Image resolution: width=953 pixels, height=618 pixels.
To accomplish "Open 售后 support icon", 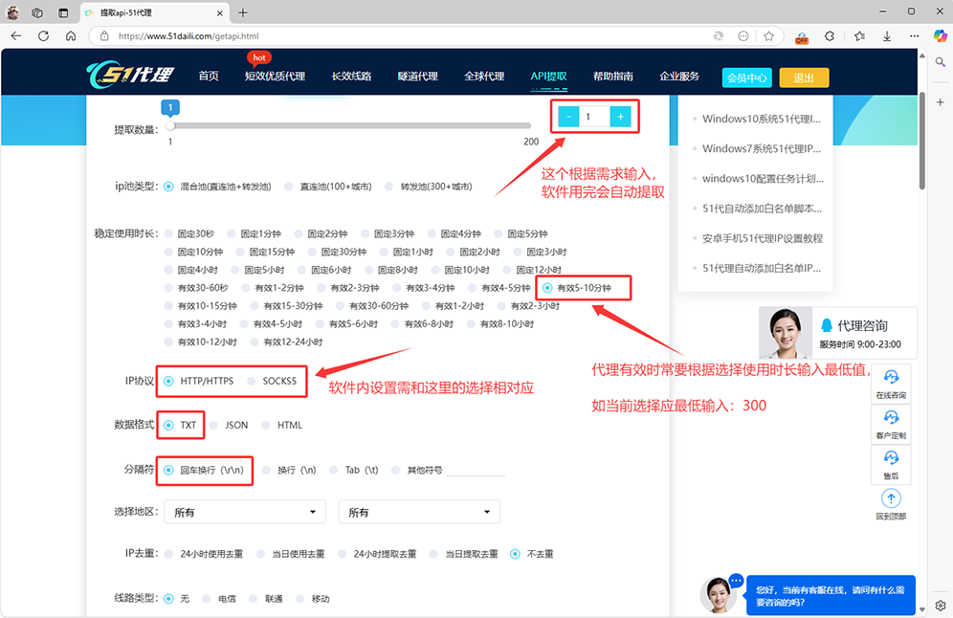I will 891,464.
